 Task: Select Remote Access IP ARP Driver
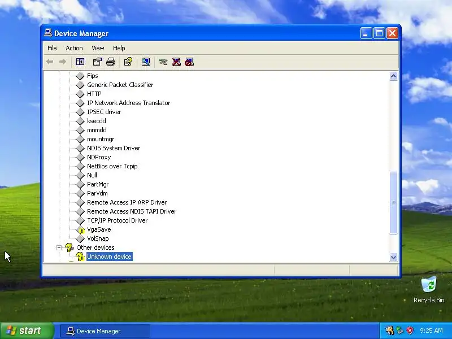(127, 202)
